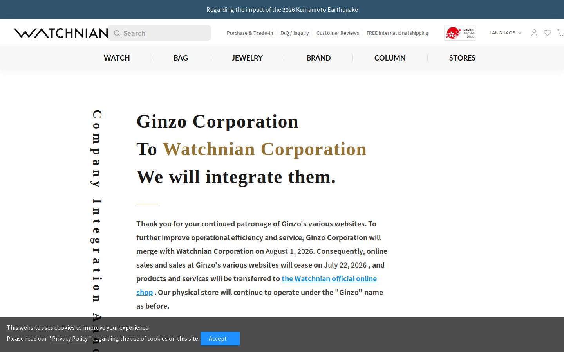Click the 'August 1, 2026' date text
This screenshot has height=352, width=564.
click(289, 251)
